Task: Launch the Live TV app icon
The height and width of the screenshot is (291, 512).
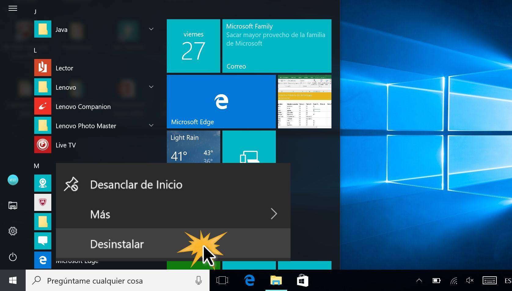Action: point(43,145)
